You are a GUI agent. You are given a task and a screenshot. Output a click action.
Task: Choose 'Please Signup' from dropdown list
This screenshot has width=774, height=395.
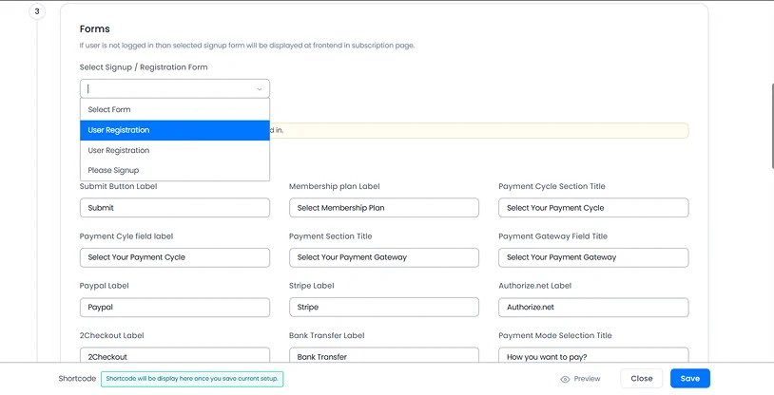point(175,170)
